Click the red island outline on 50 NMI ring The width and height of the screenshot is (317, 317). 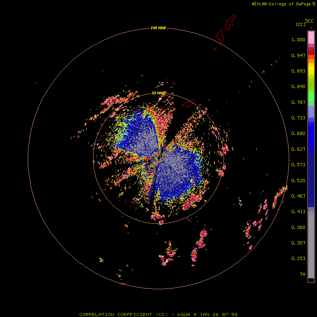[189, 104]
